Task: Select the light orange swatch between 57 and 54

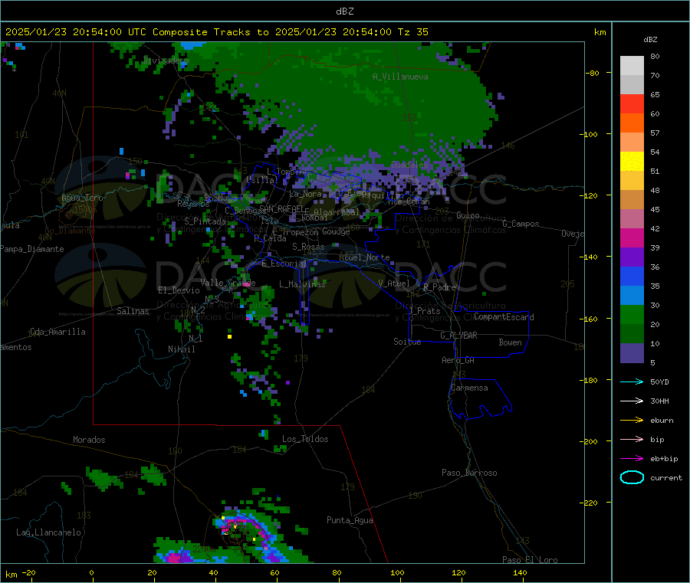Action: click(x=632, y=142)
